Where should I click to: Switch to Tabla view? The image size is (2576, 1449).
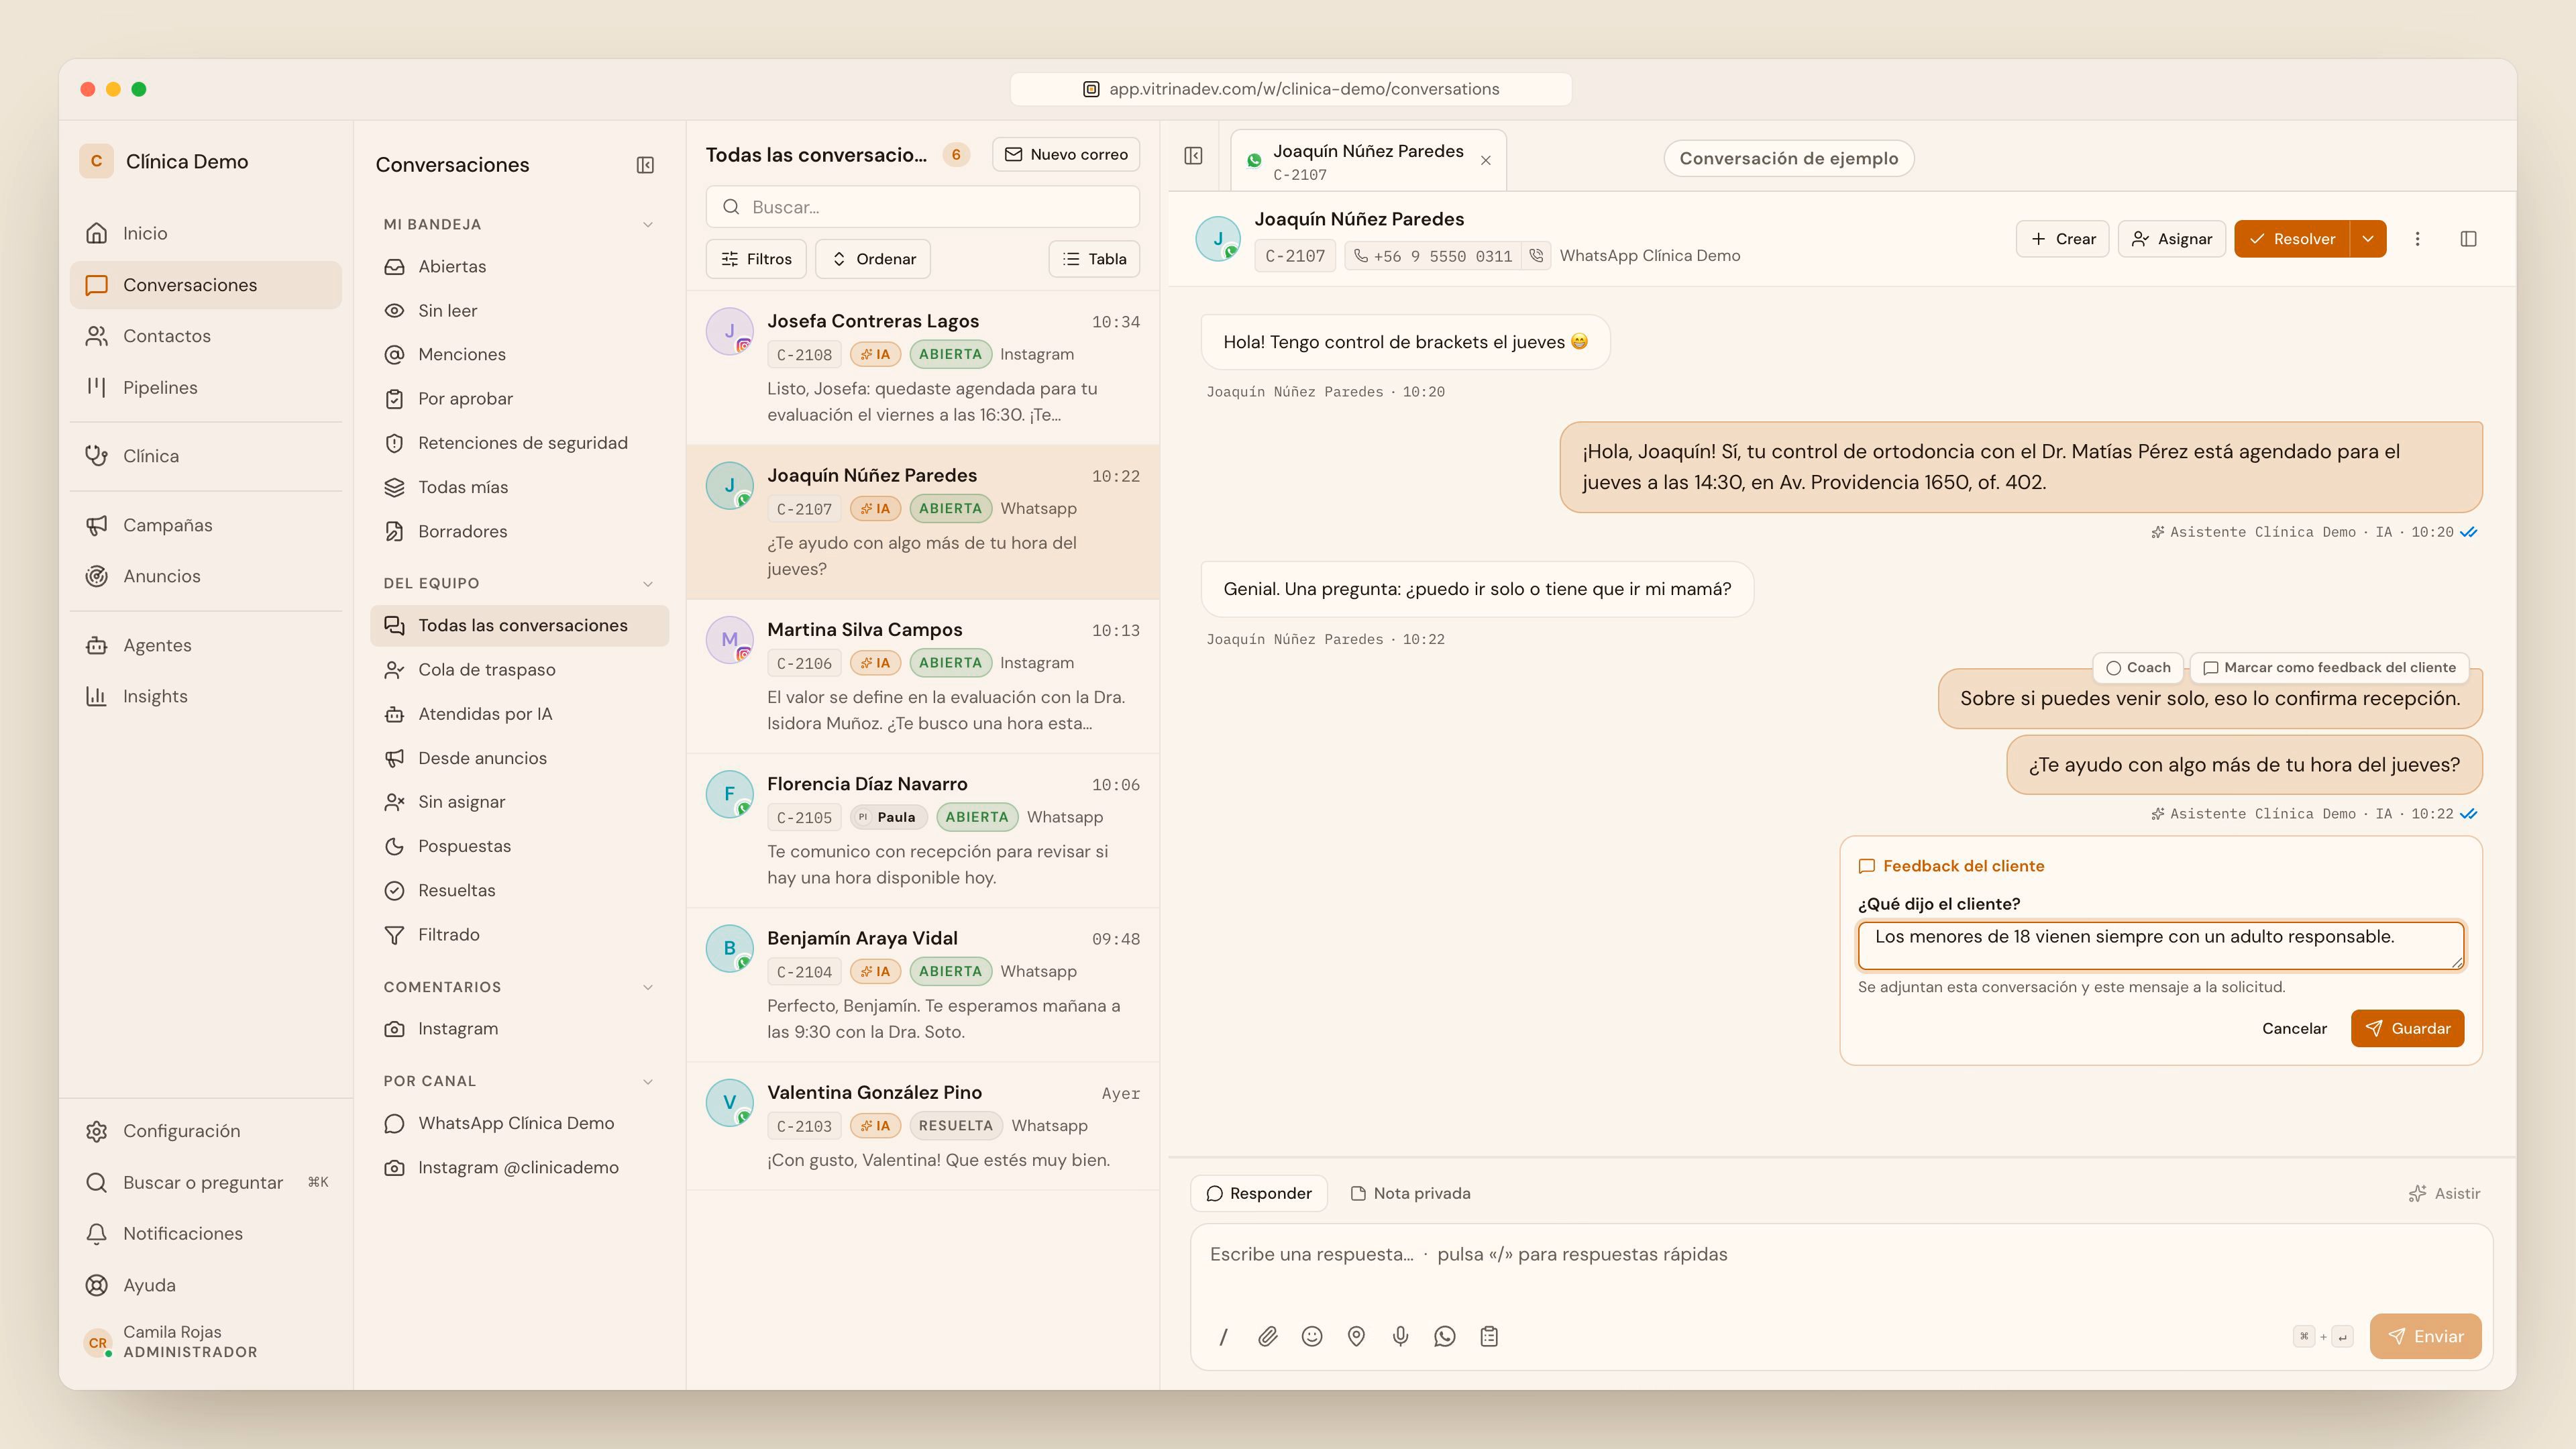[1094, 259]
